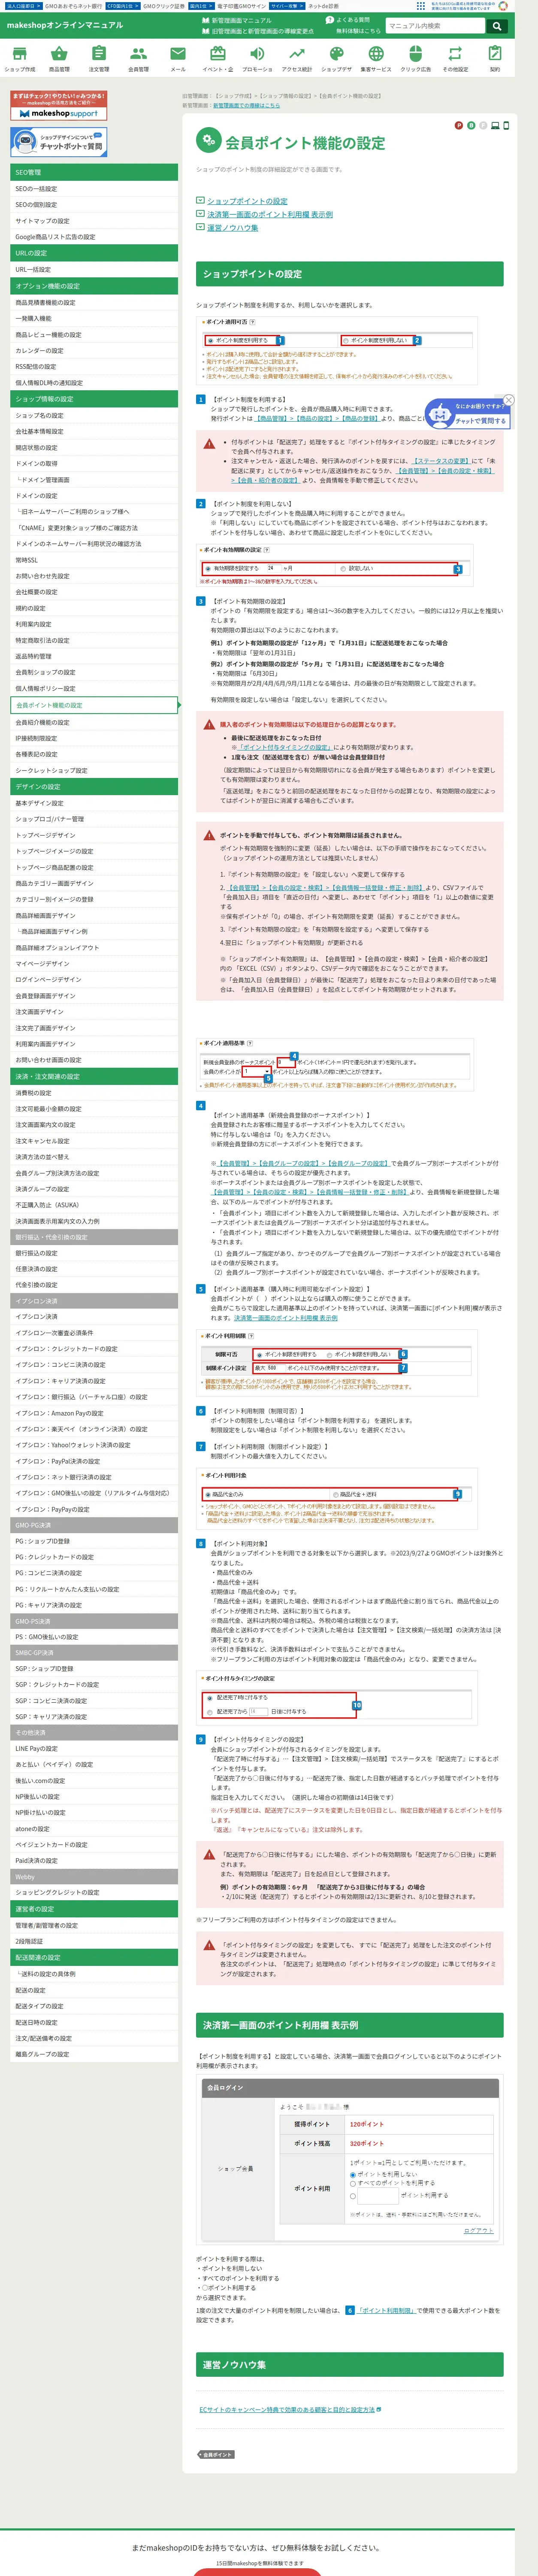Image resolution: width=538 pixels, height=2576 pixels.
Task: Open the makeshop support banner
Action: coord(59,106)
